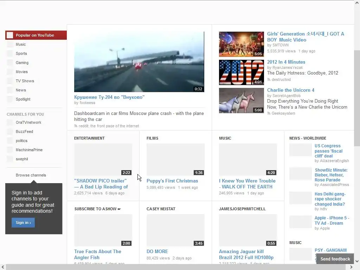Click the Send feedback button

point(335,259)
